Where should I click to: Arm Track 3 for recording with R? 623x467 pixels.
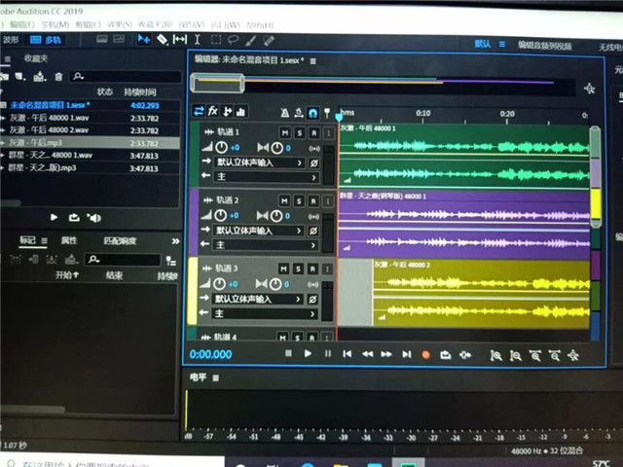point(312,269)
